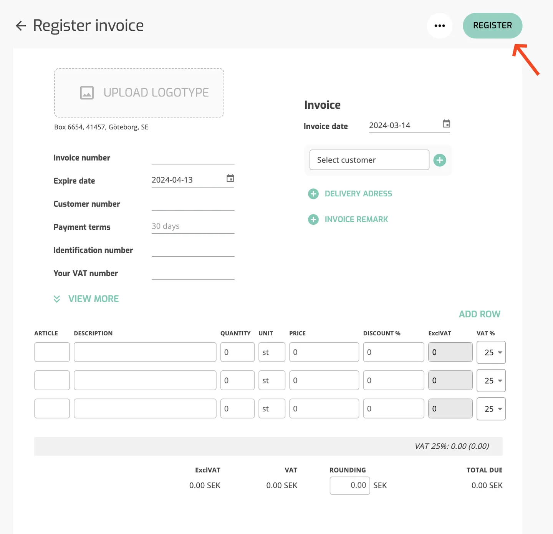Viewport: 553px width, 534px height.
Task: Click the Article field in third row
Action: tap(52, 408)
